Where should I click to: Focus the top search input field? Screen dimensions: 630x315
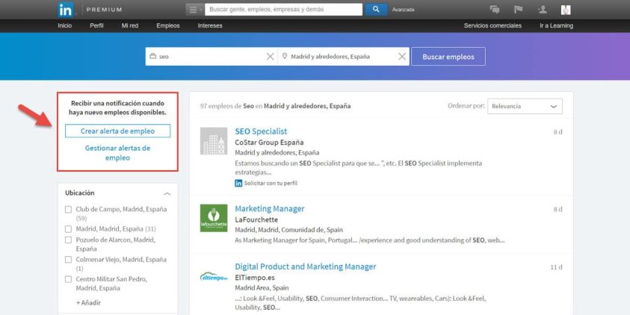(x=283, y=10)
